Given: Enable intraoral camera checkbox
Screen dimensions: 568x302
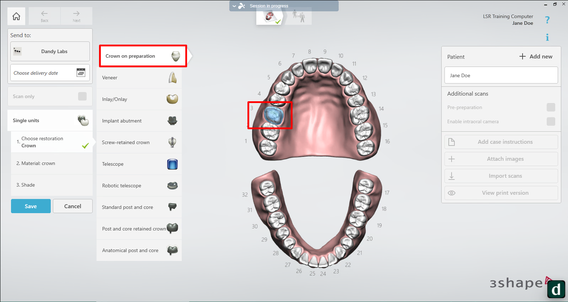Looking at the screenshot, I should (551, 121).
